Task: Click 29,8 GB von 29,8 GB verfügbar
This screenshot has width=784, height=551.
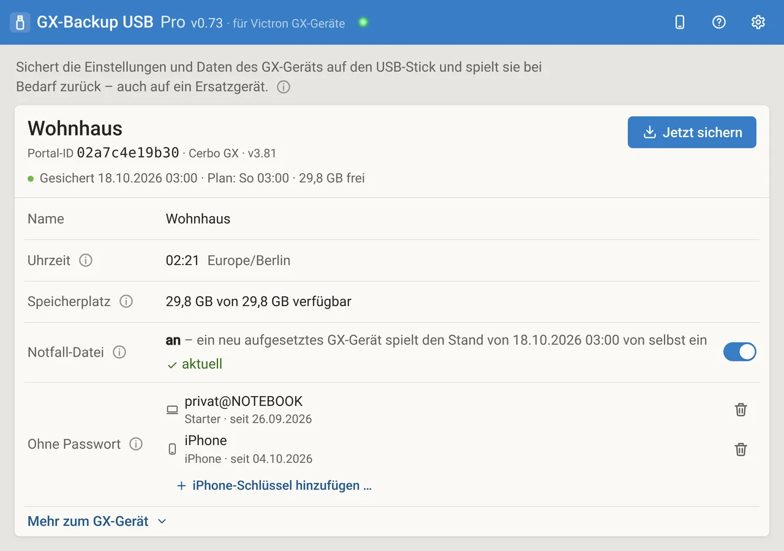Action: point(258,301)
